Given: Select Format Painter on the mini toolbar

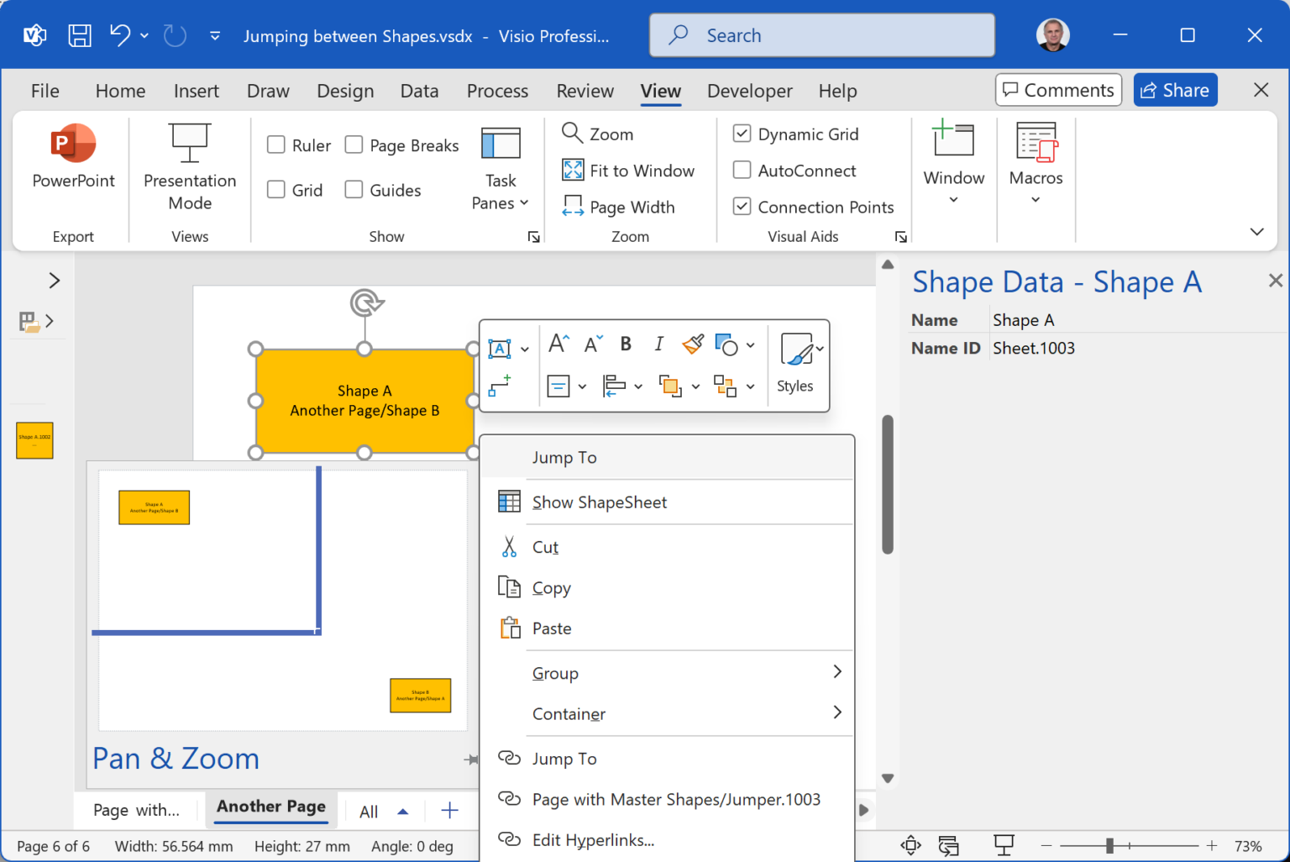Looking at the screenshot, I should [x=692, y=344].
